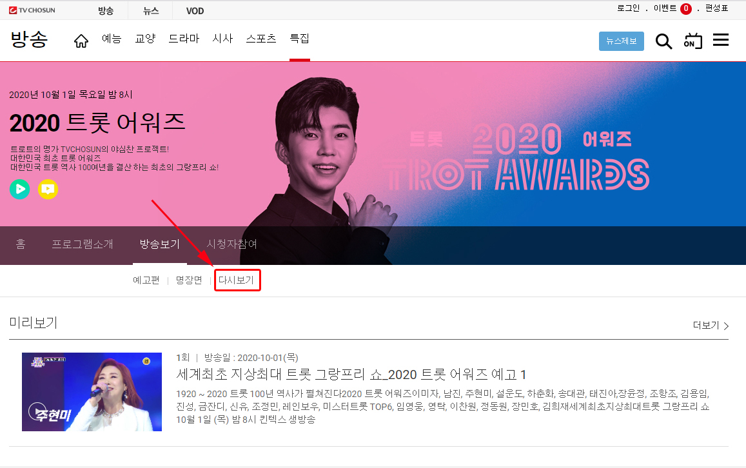This screenshot has height=468, width=746.
Task: Select 방송 in the top bar
Action: pos(106,10)
